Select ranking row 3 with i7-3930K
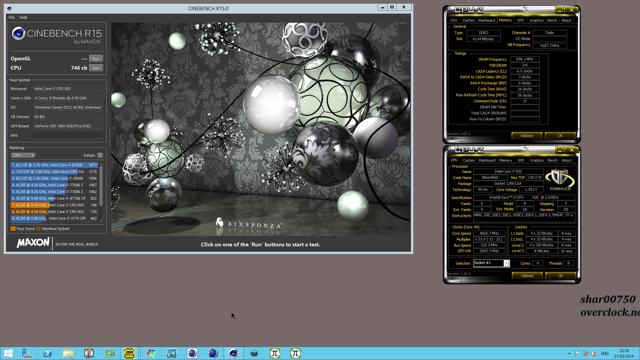This screenshot has width=640, height=360. [54, 178]
